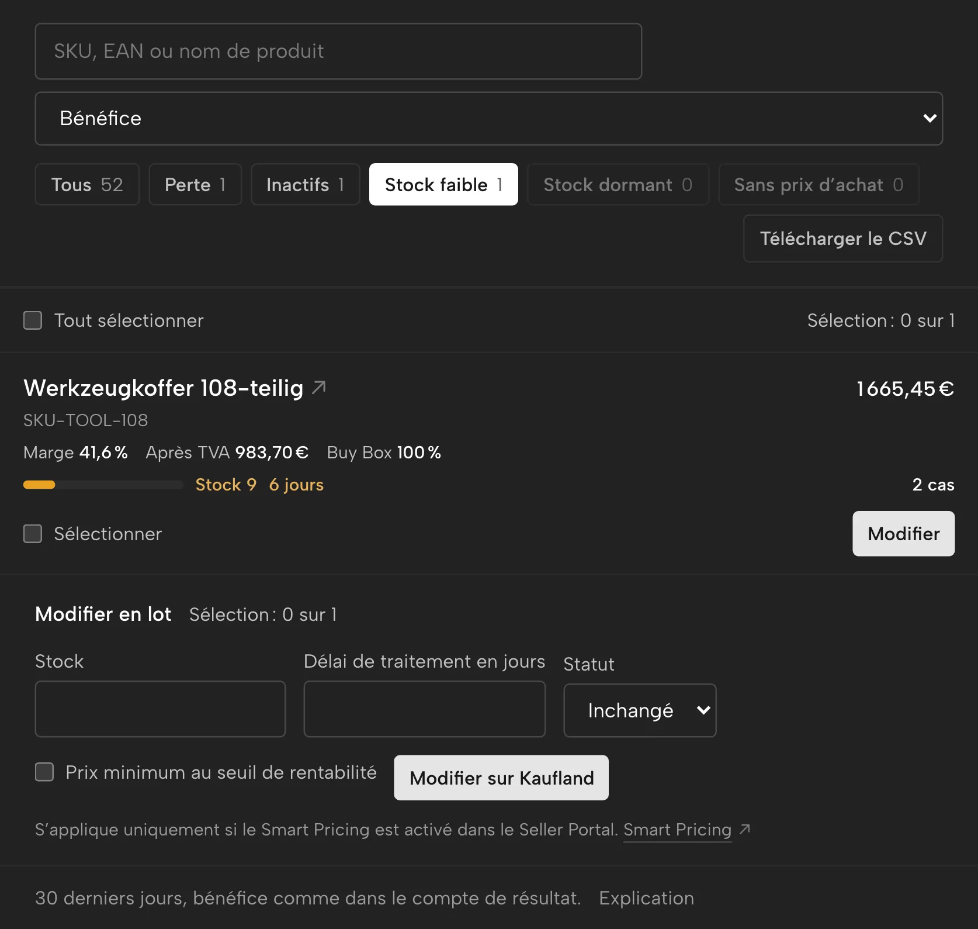This screenshot has height=929, width=978.
Task: Click the Stock 9 label
Action: click(226, 485)
